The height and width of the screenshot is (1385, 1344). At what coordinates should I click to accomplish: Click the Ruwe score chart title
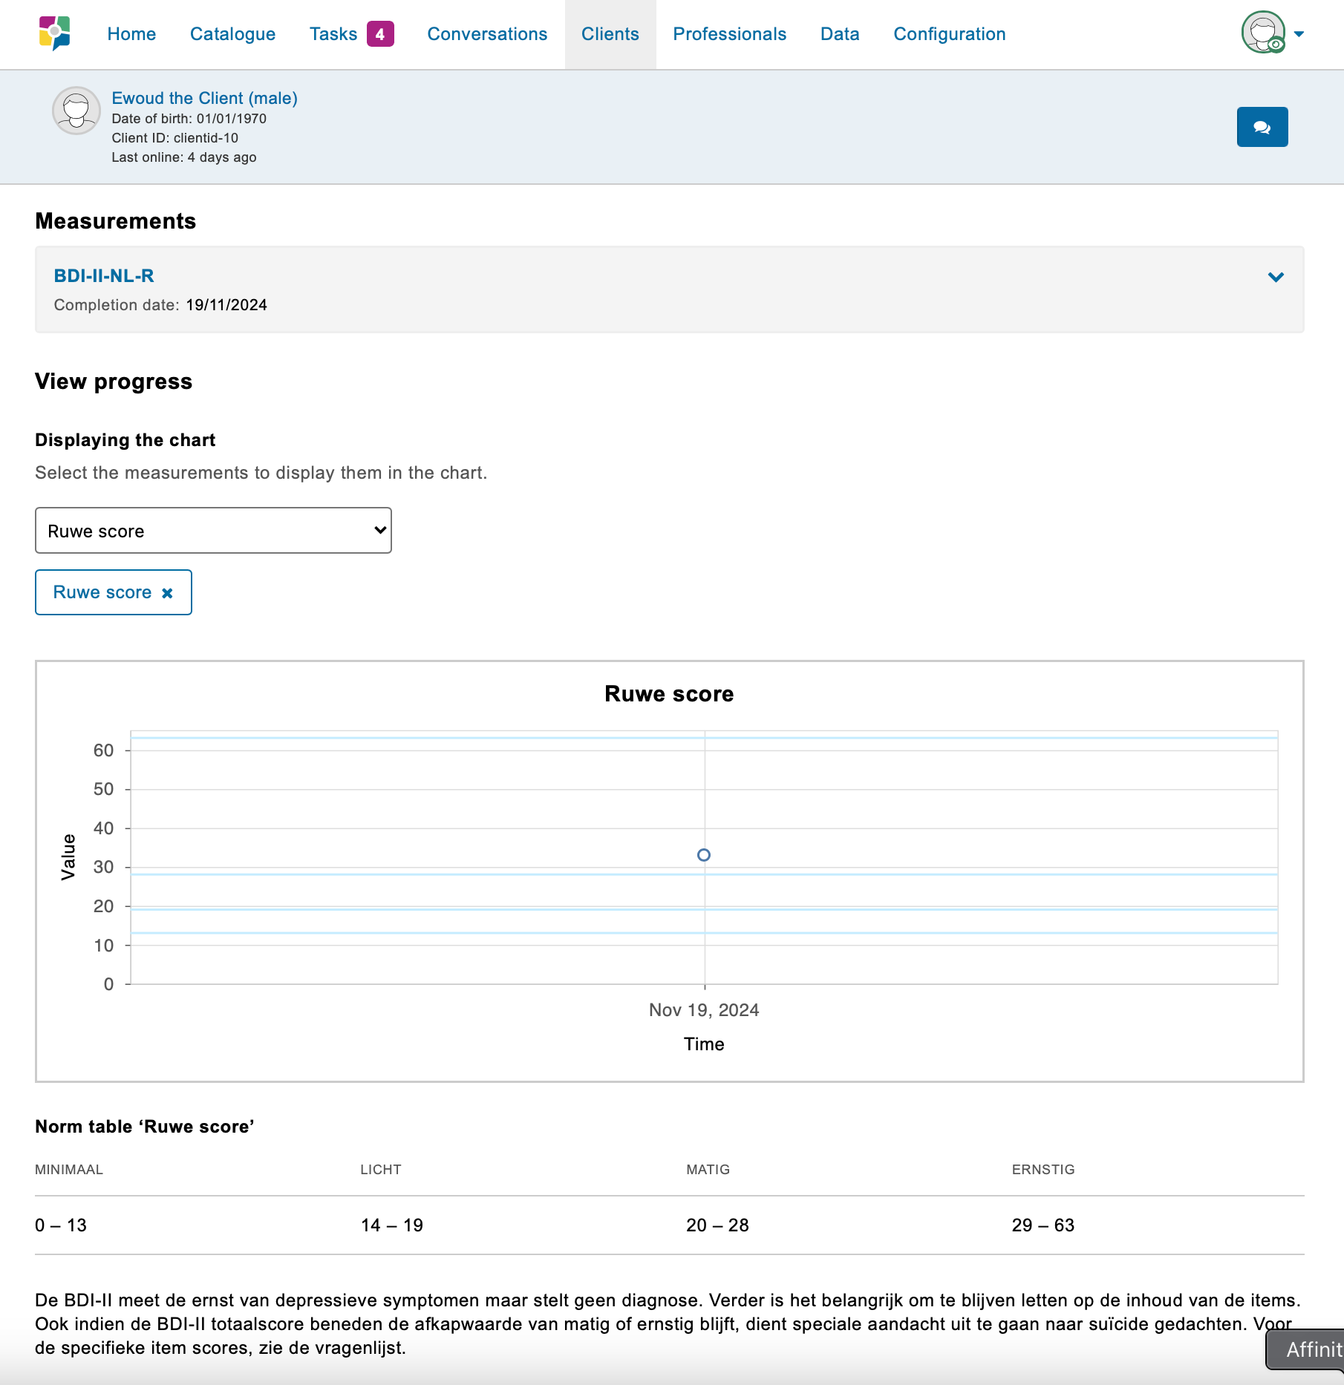coord(669,694)
